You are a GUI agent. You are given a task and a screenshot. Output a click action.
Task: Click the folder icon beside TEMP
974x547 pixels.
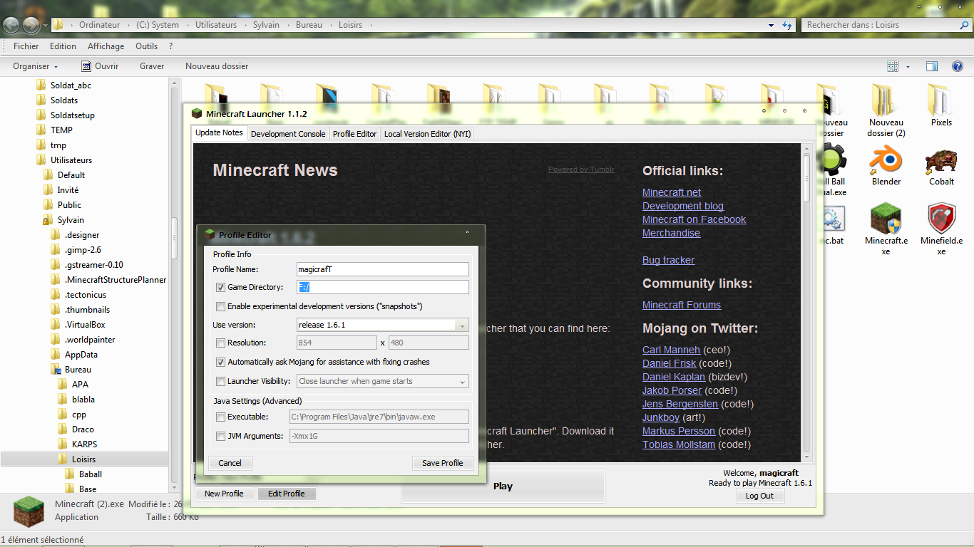point(41,130)
